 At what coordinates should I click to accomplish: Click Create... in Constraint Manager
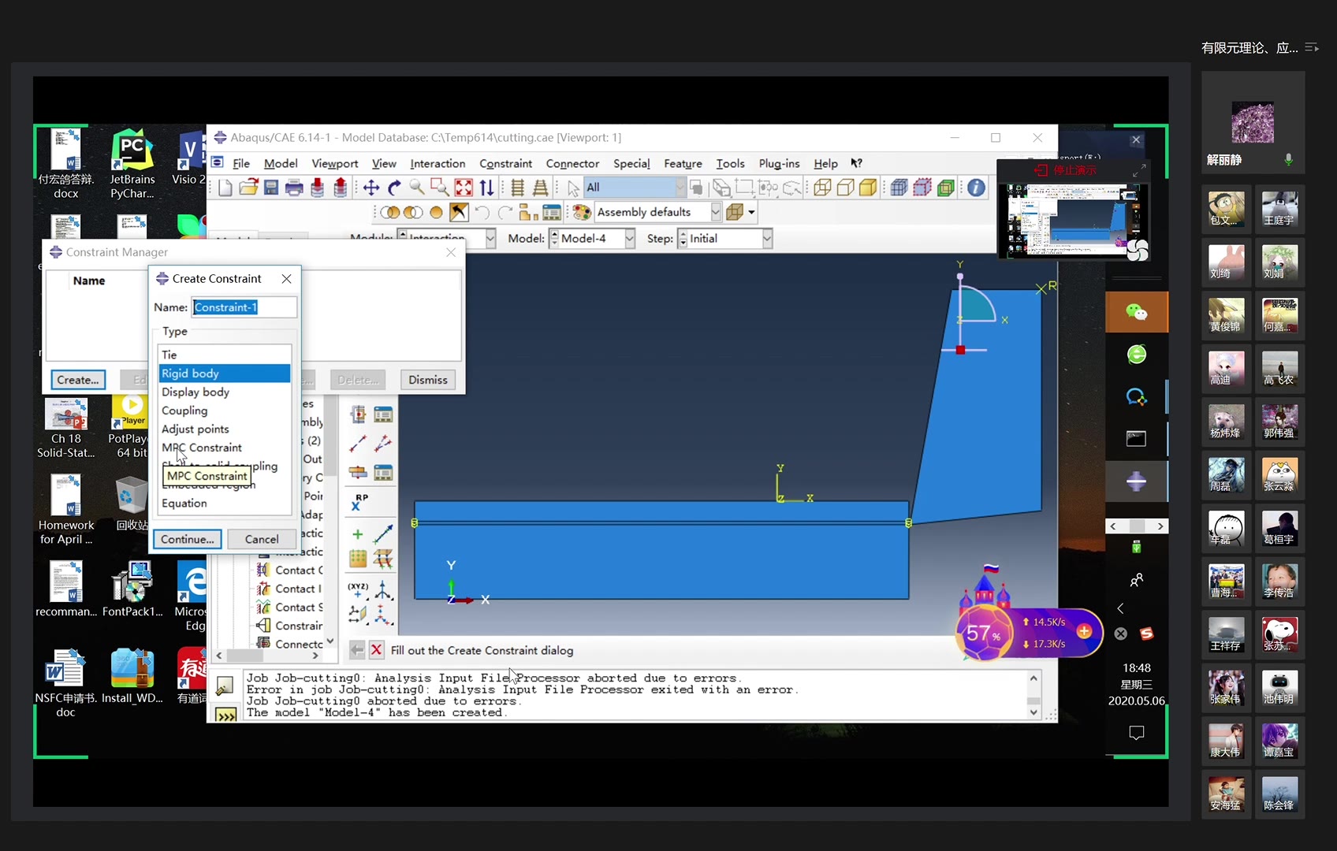pyautogui.click(x=78, y=380)
